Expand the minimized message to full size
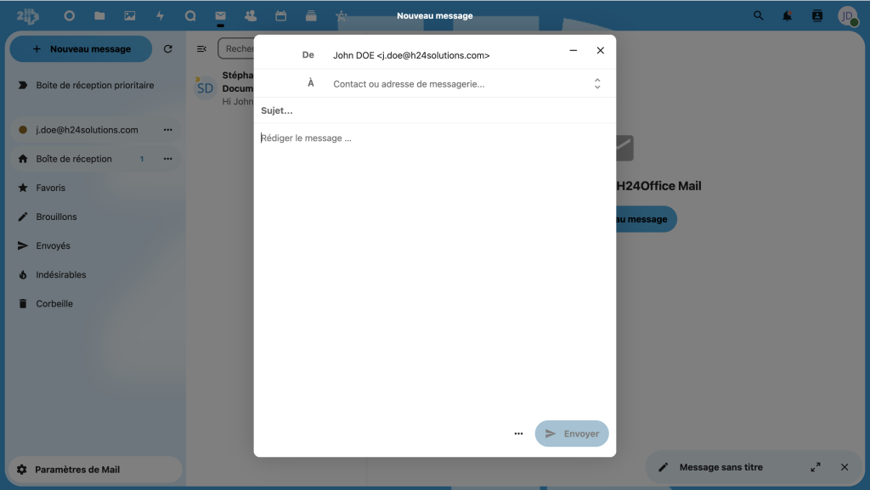Image resolution: width=870 pixels, height=490 pixels. [816, 467]
